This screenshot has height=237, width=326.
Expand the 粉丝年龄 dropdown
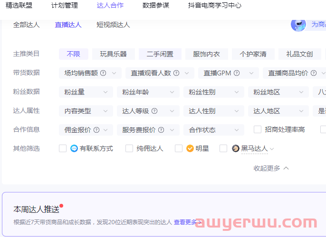tap(148, 92)
